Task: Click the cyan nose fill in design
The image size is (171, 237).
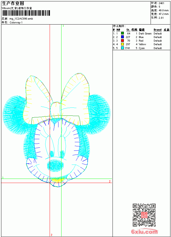Action: [x=55, y=166]
